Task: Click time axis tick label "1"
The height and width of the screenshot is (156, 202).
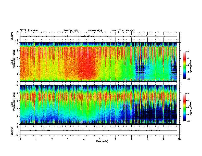Action: coord(36,139)
